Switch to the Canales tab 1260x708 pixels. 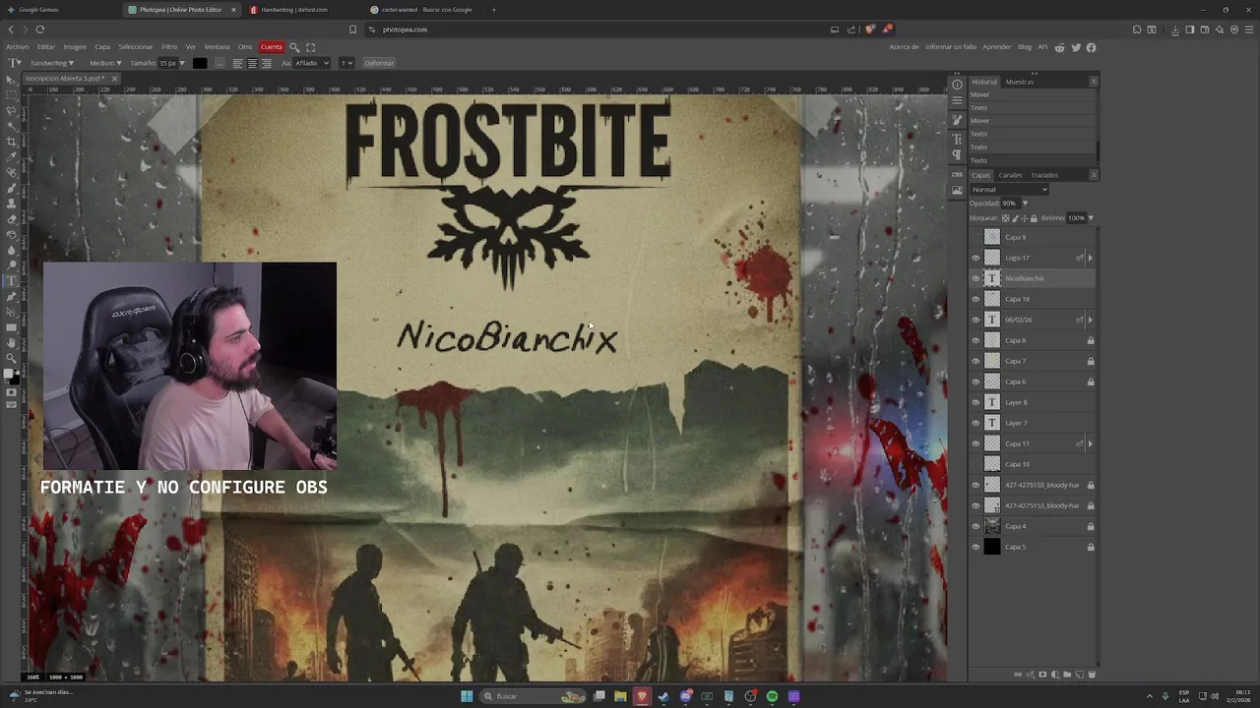1011,175
